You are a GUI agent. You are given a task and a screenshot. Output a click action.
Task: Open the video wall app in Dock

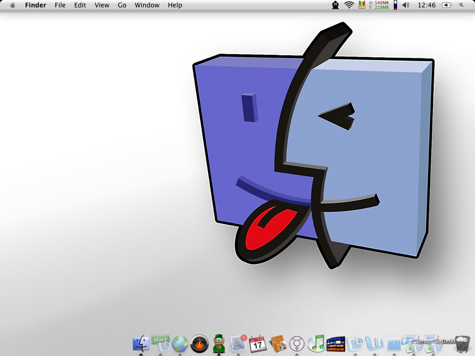pyautogui.click(x=336, y=344)
